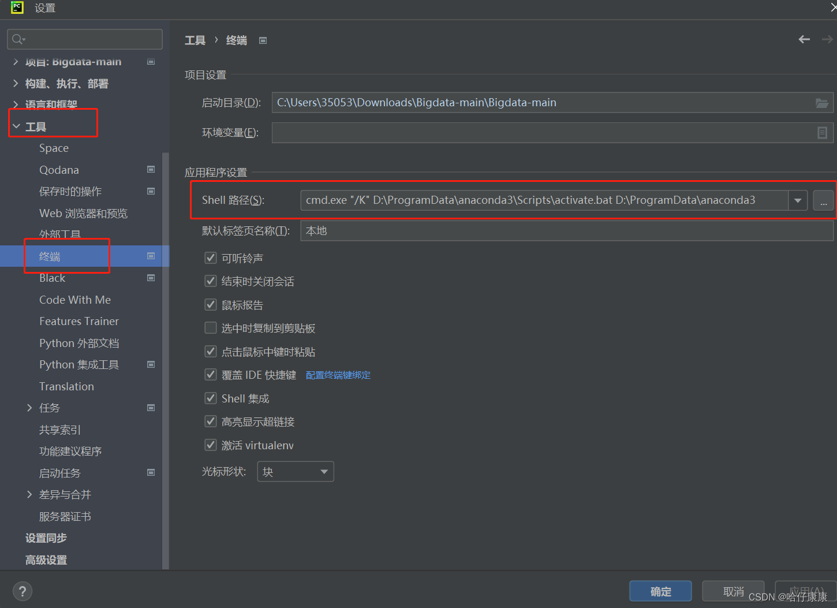Click the ellipsis browse button for Shell path
This screenshot has width=837, height=608.
pyautogui.click(x=823, y=200)
